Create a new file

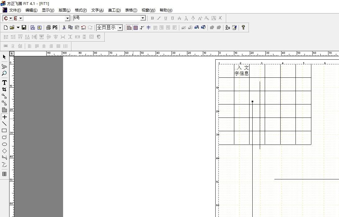pyautogui.click(x=6, y=27)
